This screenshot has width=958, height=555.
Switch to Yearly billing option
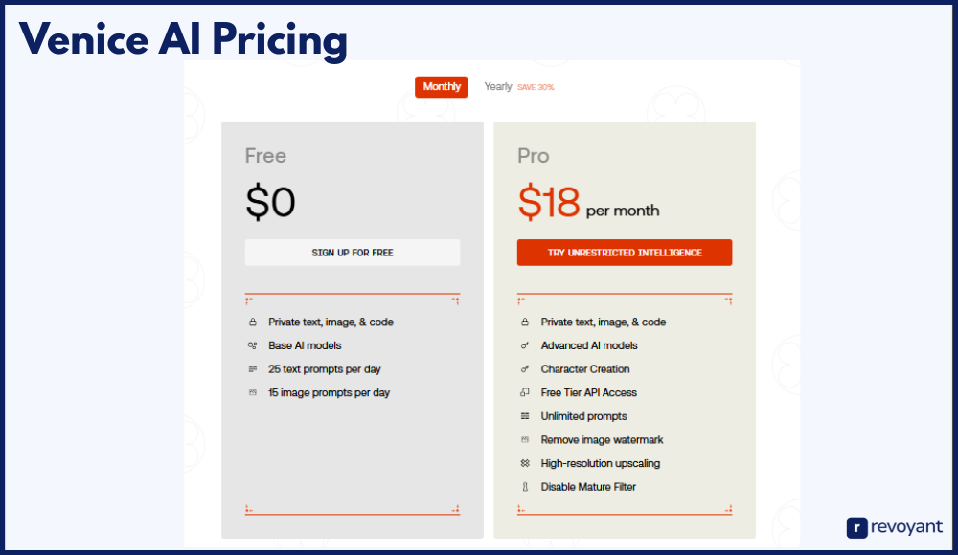(x=498, y=87)
